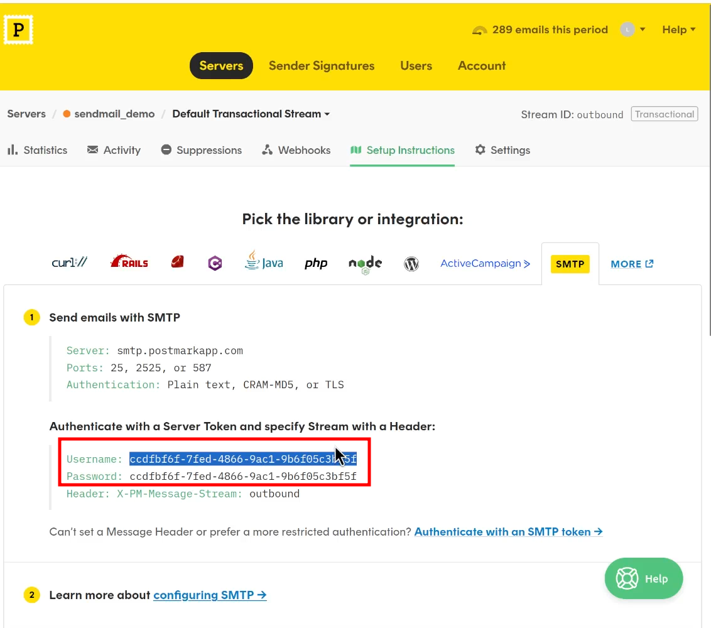
Task: Open Sender Signatures navigation item
Action: 322,66
